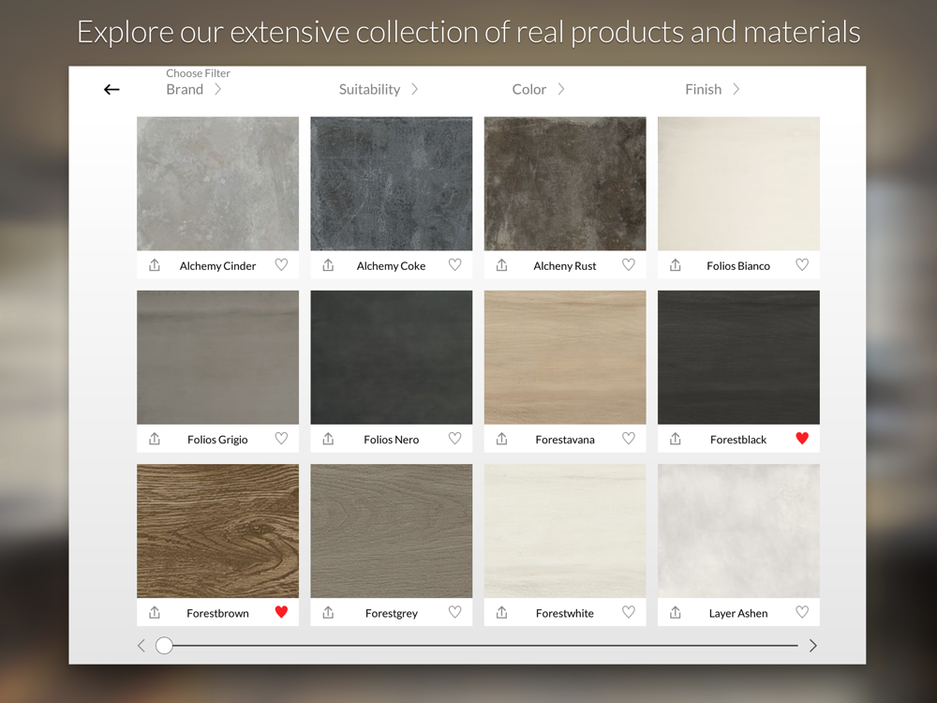Select the Forestavana texture thumbnail

coord(565,357)
